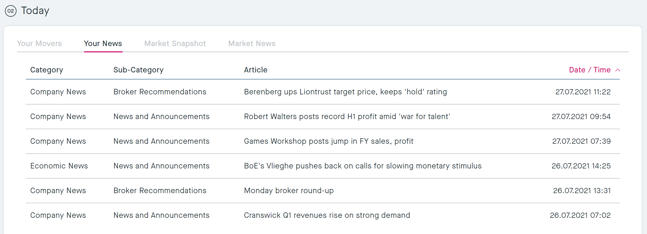The height and width of the screenshot is (234, 647).
Task: Sort news by Date / Time header
Action: [590, 70]
